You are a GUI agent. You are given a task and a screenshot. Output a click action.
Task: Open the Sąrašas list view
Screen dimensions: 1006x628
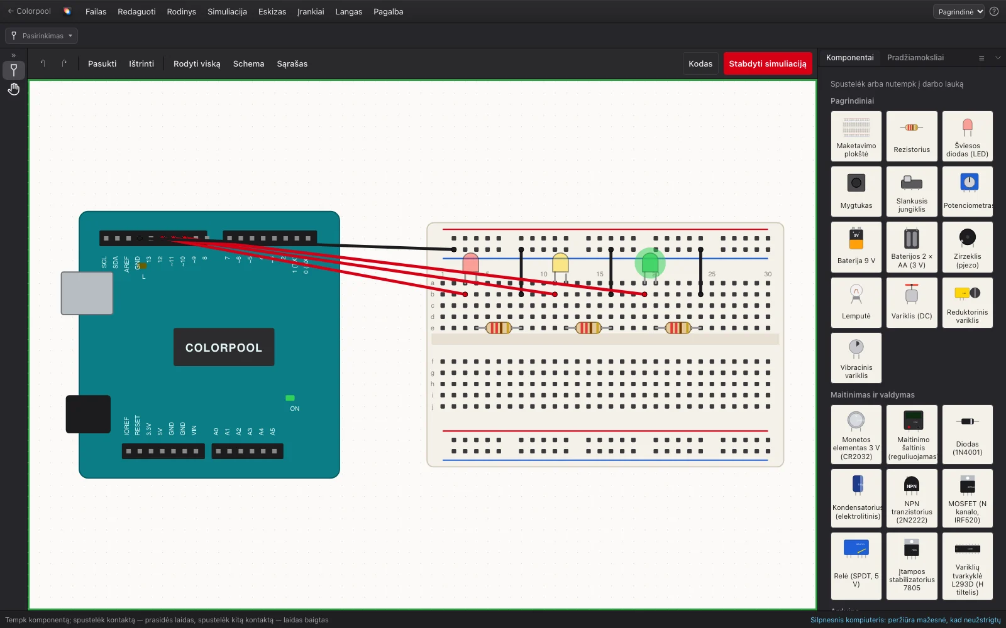point(292,63)
